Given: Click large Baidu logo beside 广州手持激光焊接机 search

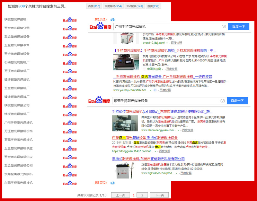Looking at the screenshot, I should pyautogui.click(x=100, y=26).
